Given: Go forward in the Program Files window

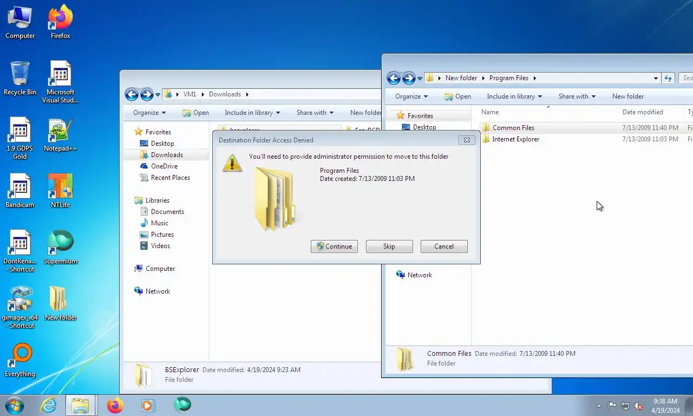Looking at the screenshot, I should 409,78.
